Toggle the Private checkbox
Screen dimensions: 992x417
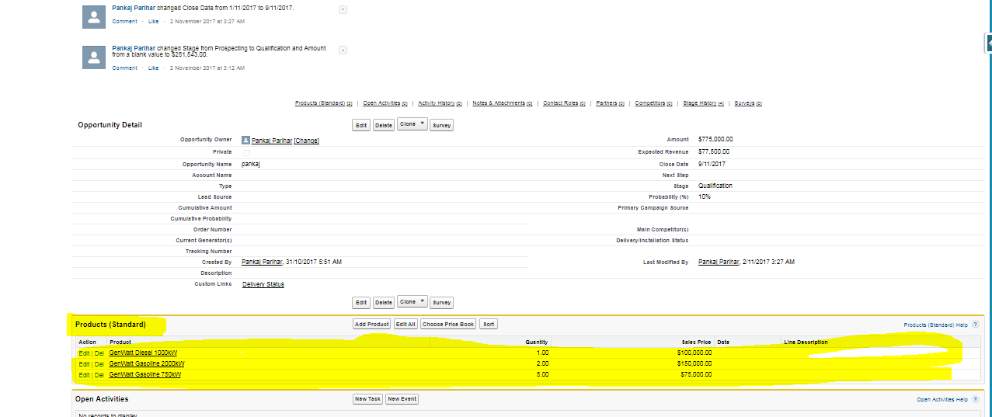point(245,152)
